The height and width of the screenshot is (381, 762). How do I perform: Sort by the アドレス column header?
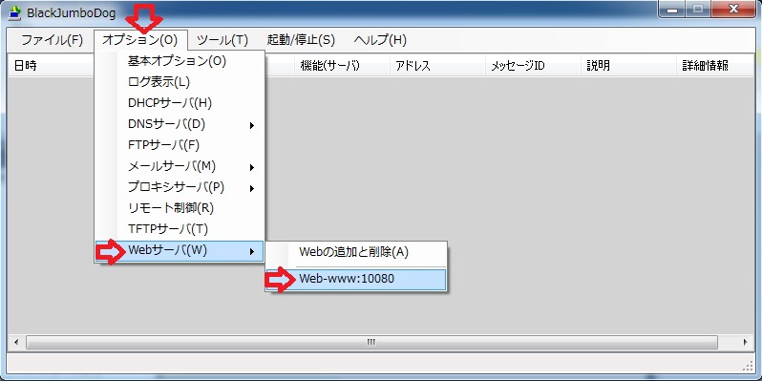437,66
